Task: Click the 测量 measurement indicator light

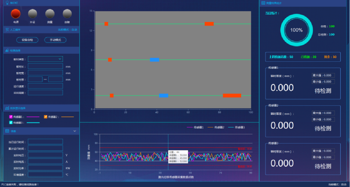Action: tap(50, 14)
